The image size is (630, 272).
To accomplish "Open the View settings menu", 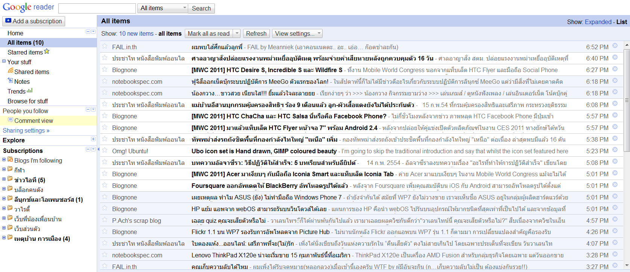I will [297, 33].
